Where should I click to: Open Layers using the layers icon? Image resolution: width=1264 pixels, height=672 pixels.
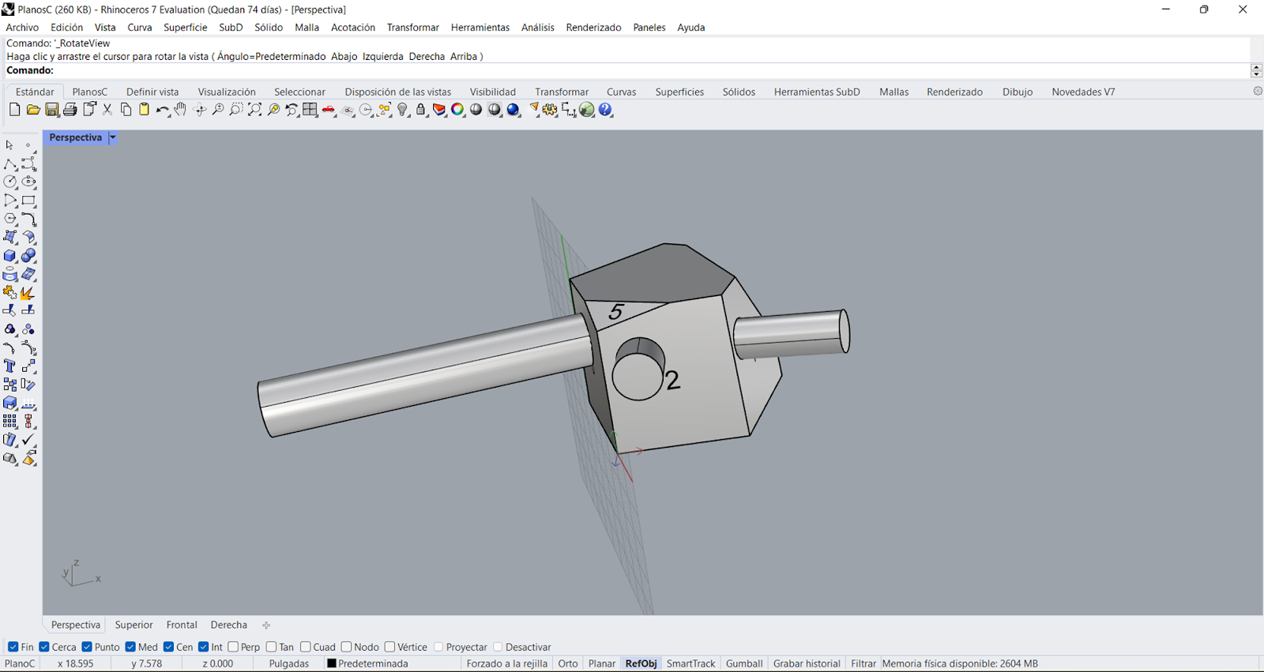(x=439, y=110)
